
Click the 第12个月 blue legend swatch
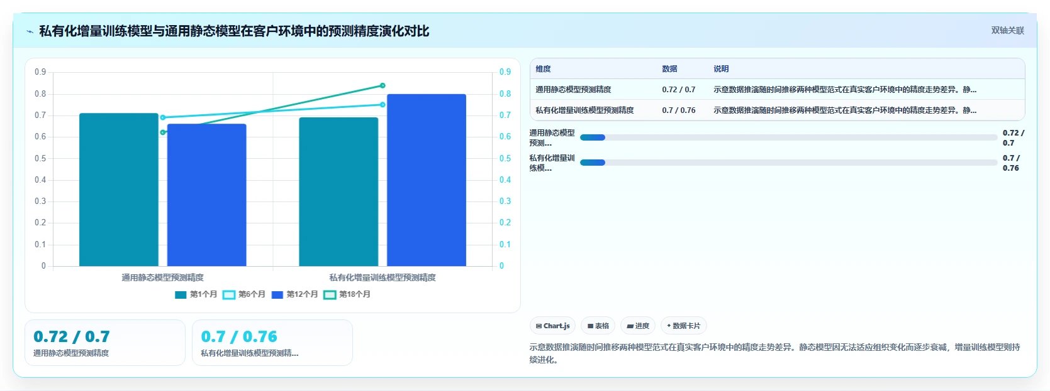(x=277, y=295)
